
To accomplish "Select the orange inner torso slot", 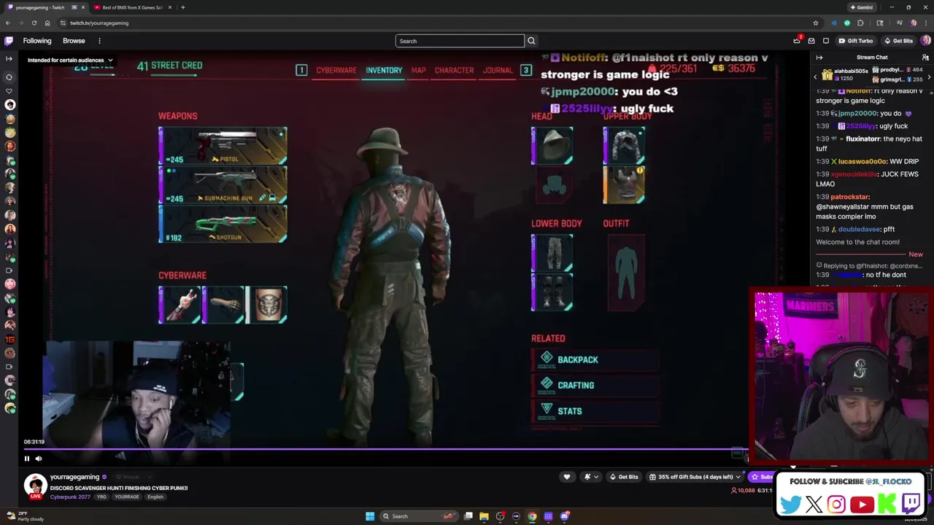I will click(624, 185).
